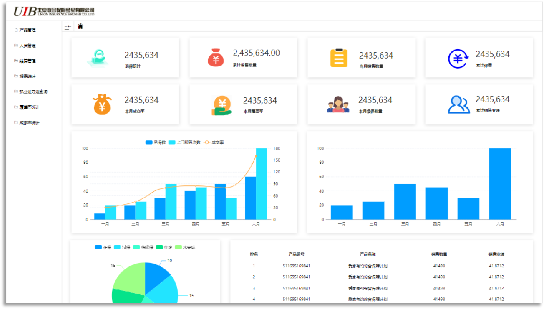Toggle the cyan pie legend entry
Viewport: 545px width, 309px height.
pos(122,247)
